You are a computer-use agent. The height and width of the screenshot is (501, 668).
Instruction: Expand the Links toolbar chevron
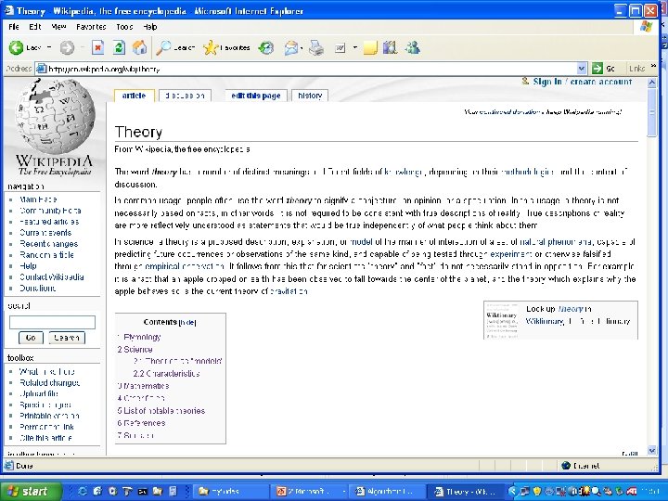pos(653,66)
